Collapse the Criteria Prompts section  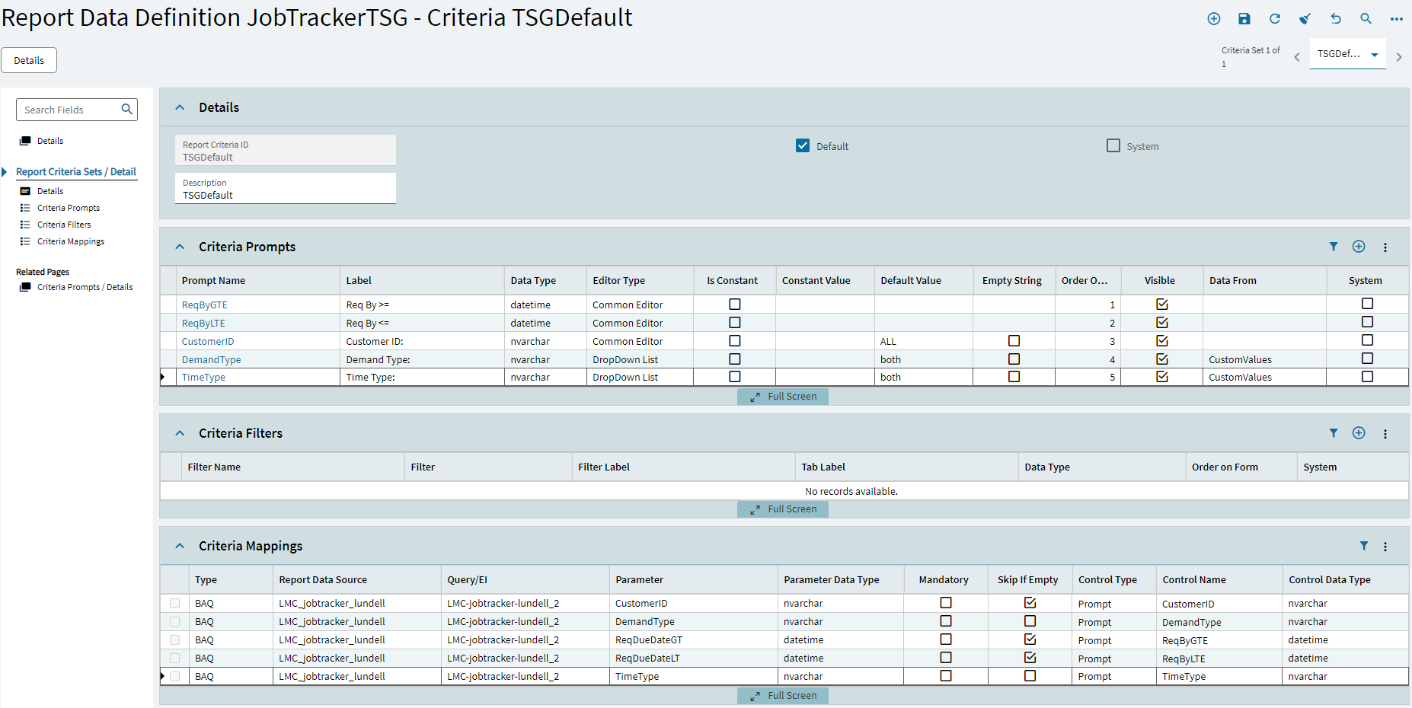coord(180,247)
